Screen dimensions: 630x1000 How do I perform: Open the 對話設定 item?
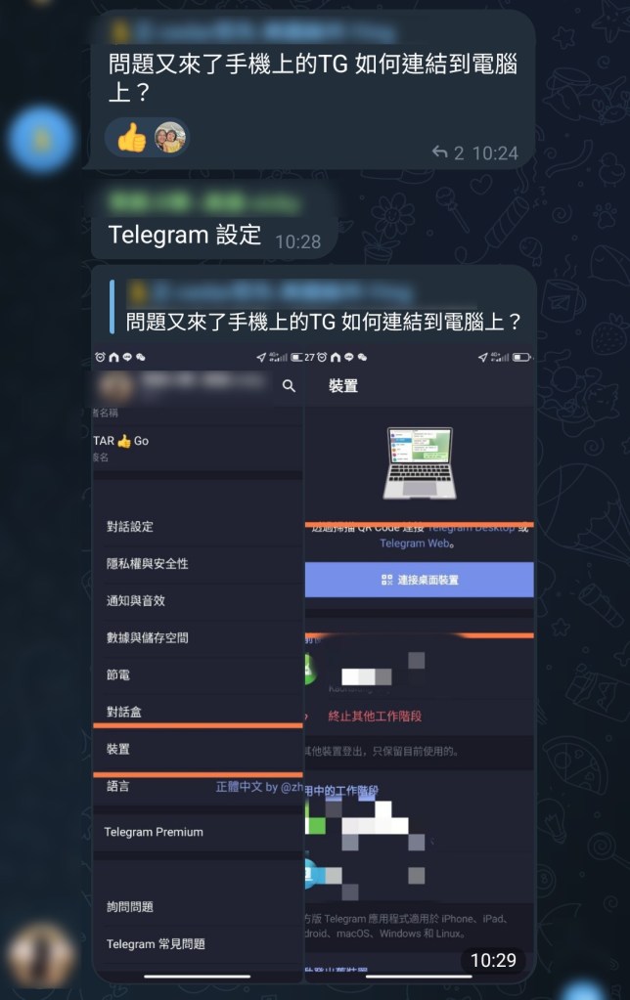coord(198,527)
